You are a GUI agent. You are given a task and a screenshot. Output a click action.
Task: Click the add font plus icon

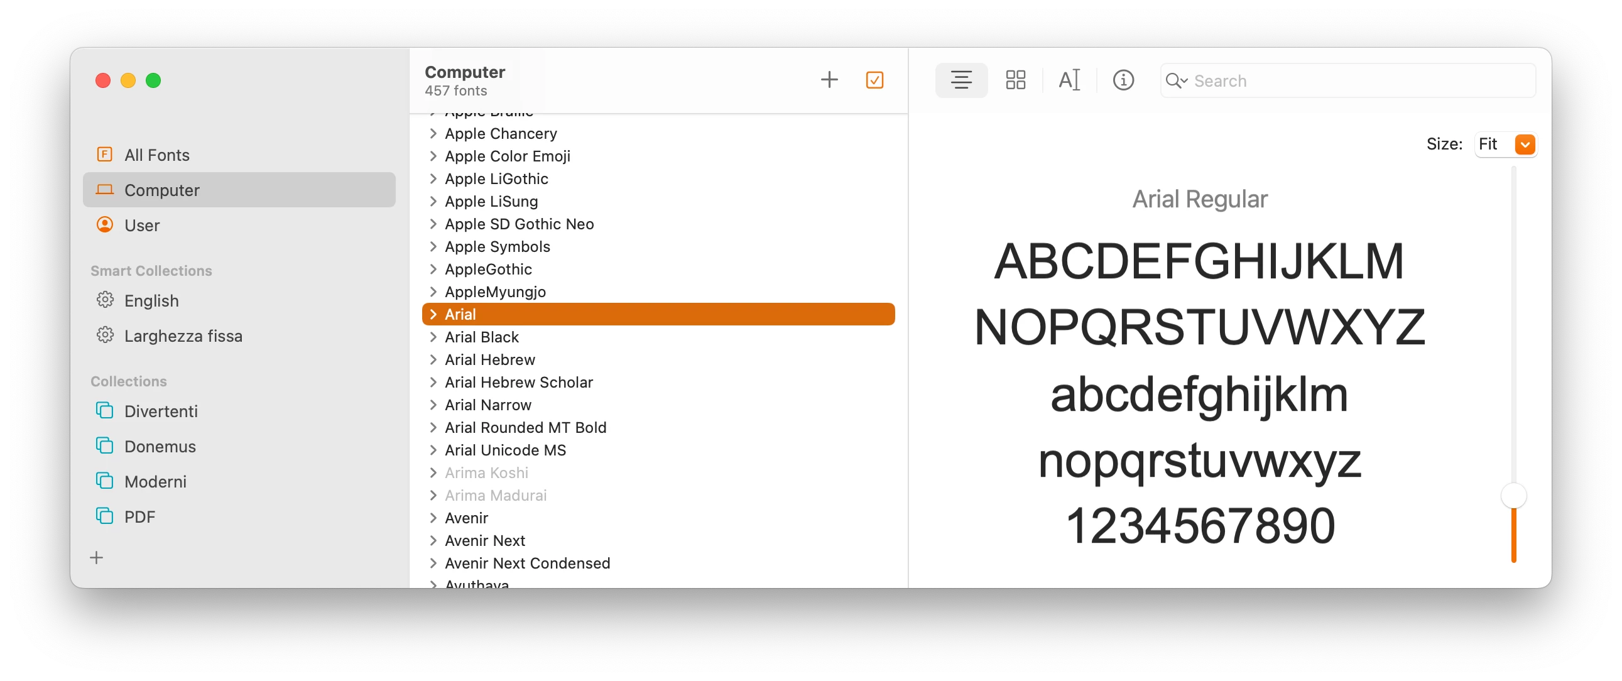829,80
